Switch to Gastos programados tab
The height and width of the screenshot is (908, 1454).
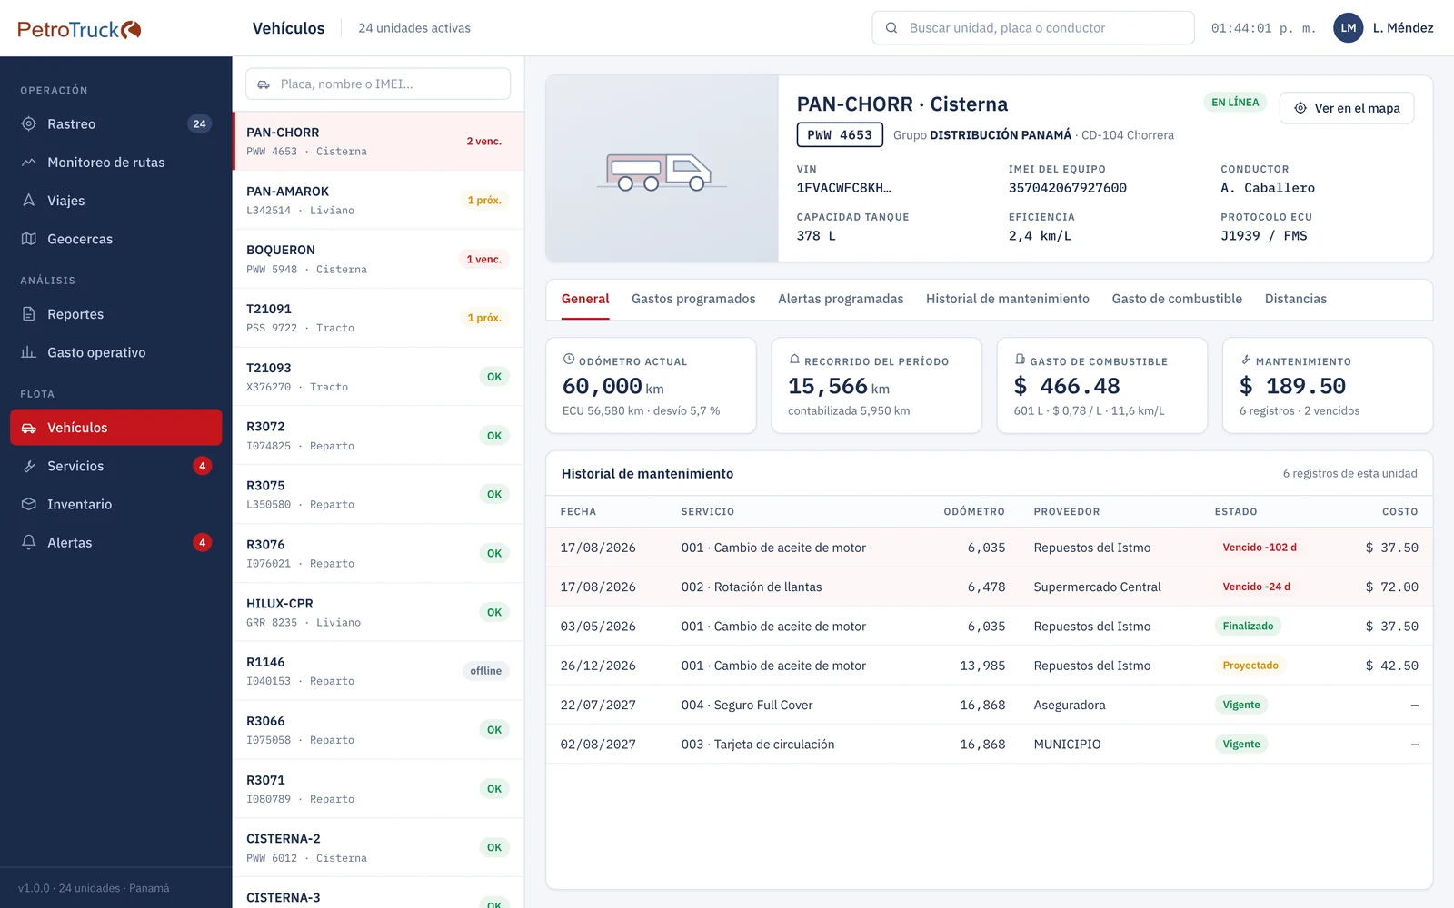click(x=693, y=299)
